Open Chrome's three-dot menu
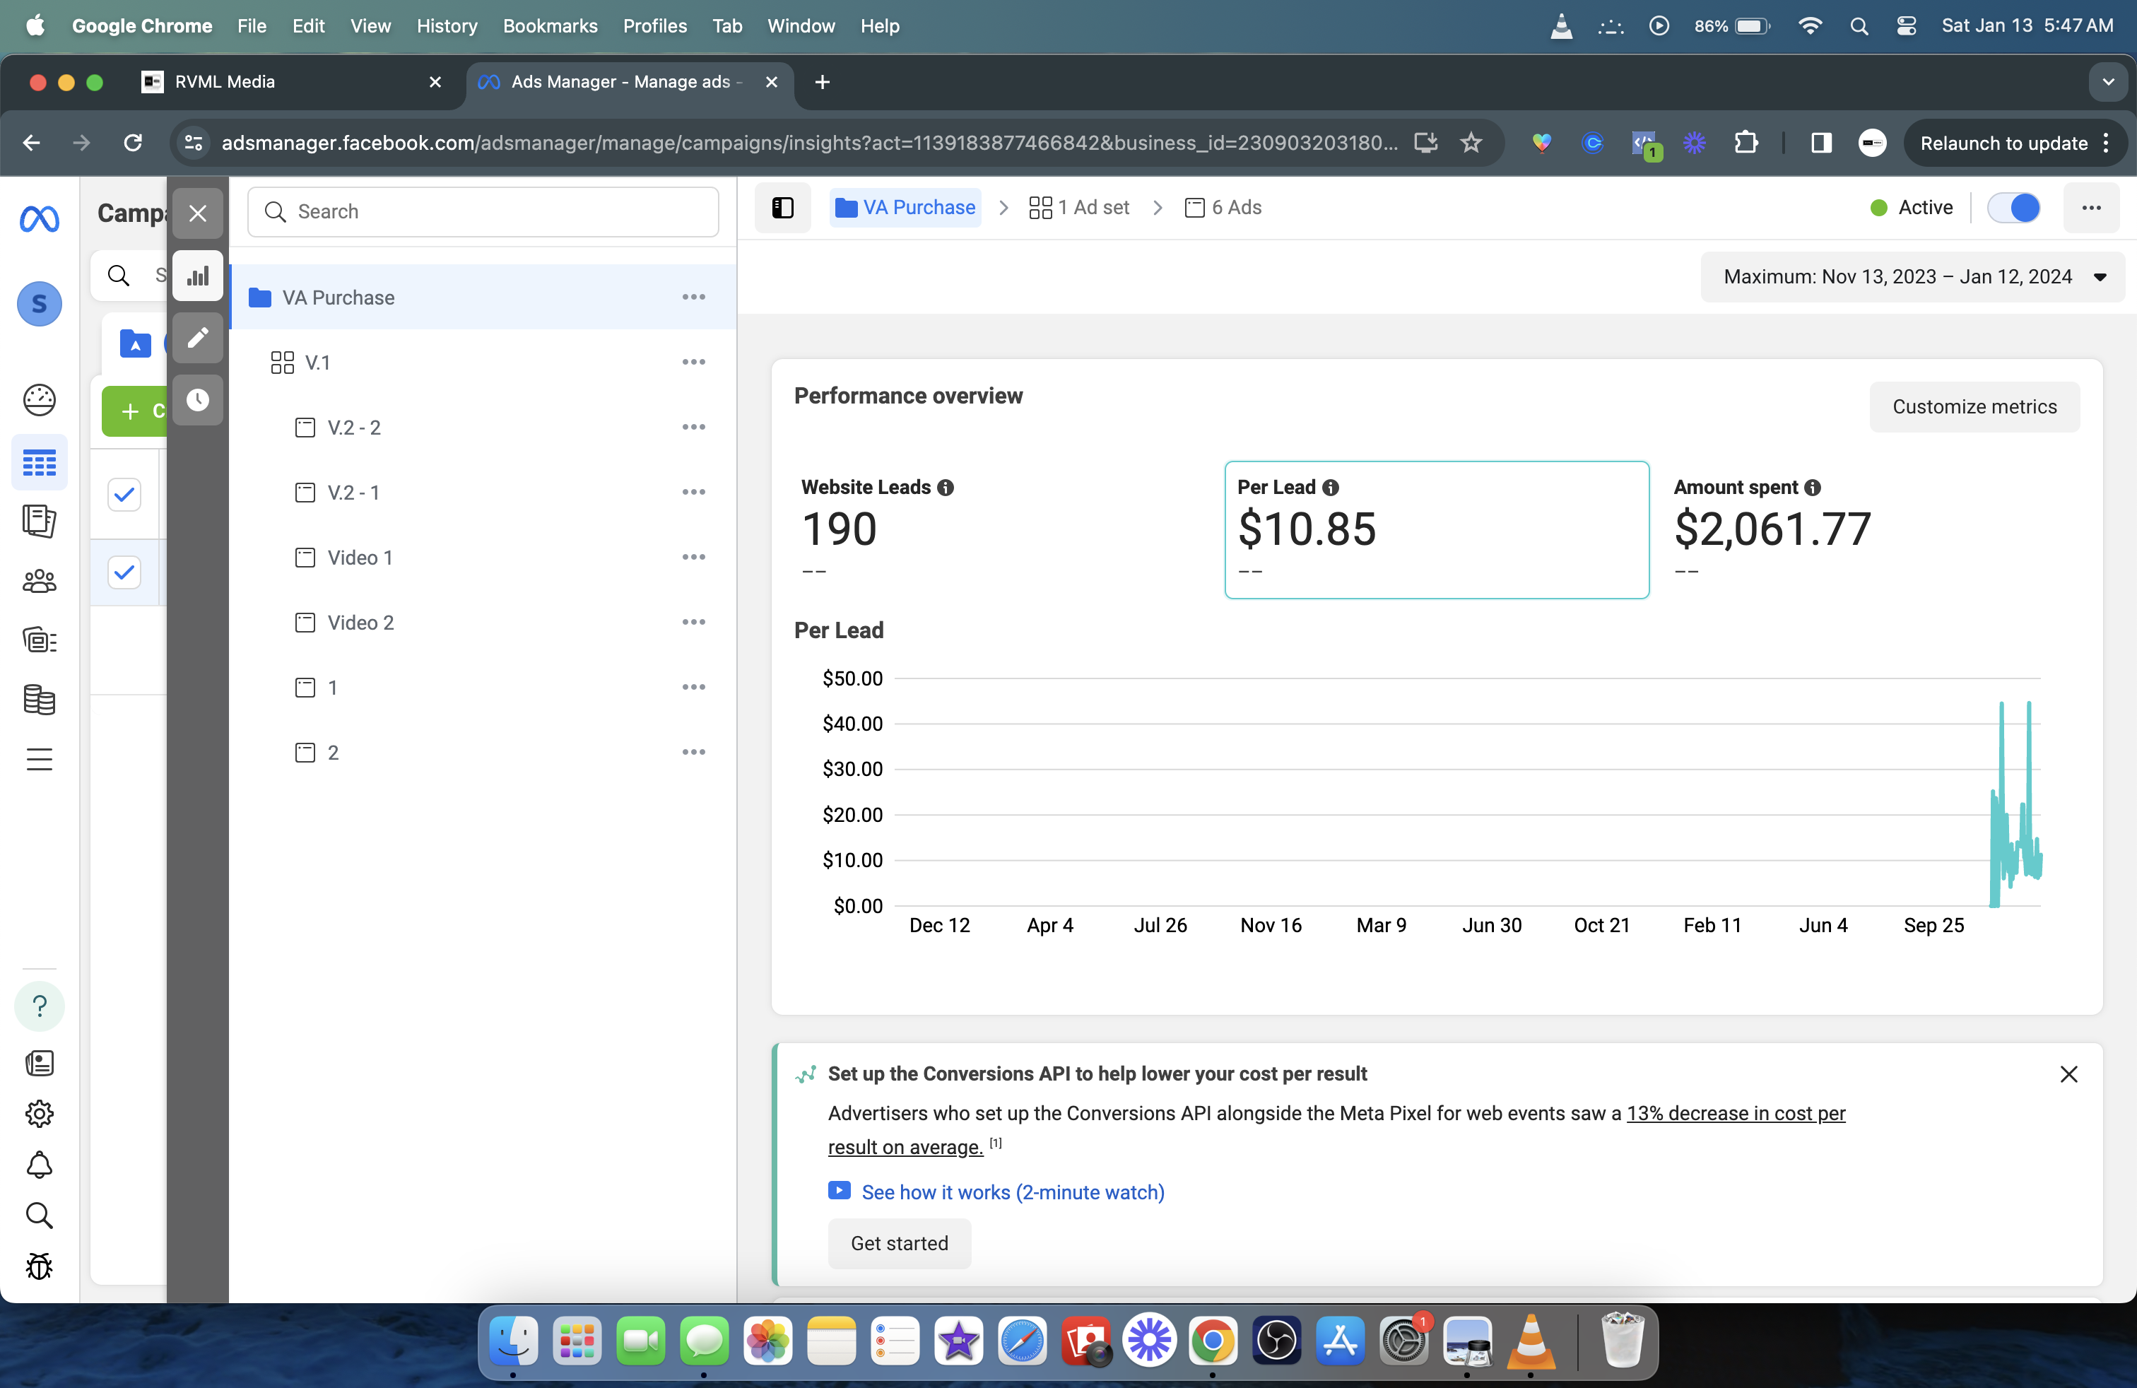Viewport: 2137px width, 1388px height. click(2106, 143)
